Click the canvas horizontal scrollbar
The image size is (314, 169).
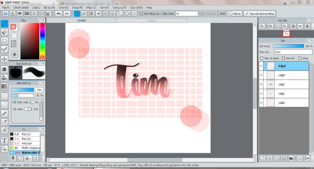click(155, 160)
